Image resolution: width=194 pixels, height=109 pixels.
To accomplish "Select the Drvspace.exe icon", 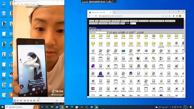I will (x=93, y=67).
